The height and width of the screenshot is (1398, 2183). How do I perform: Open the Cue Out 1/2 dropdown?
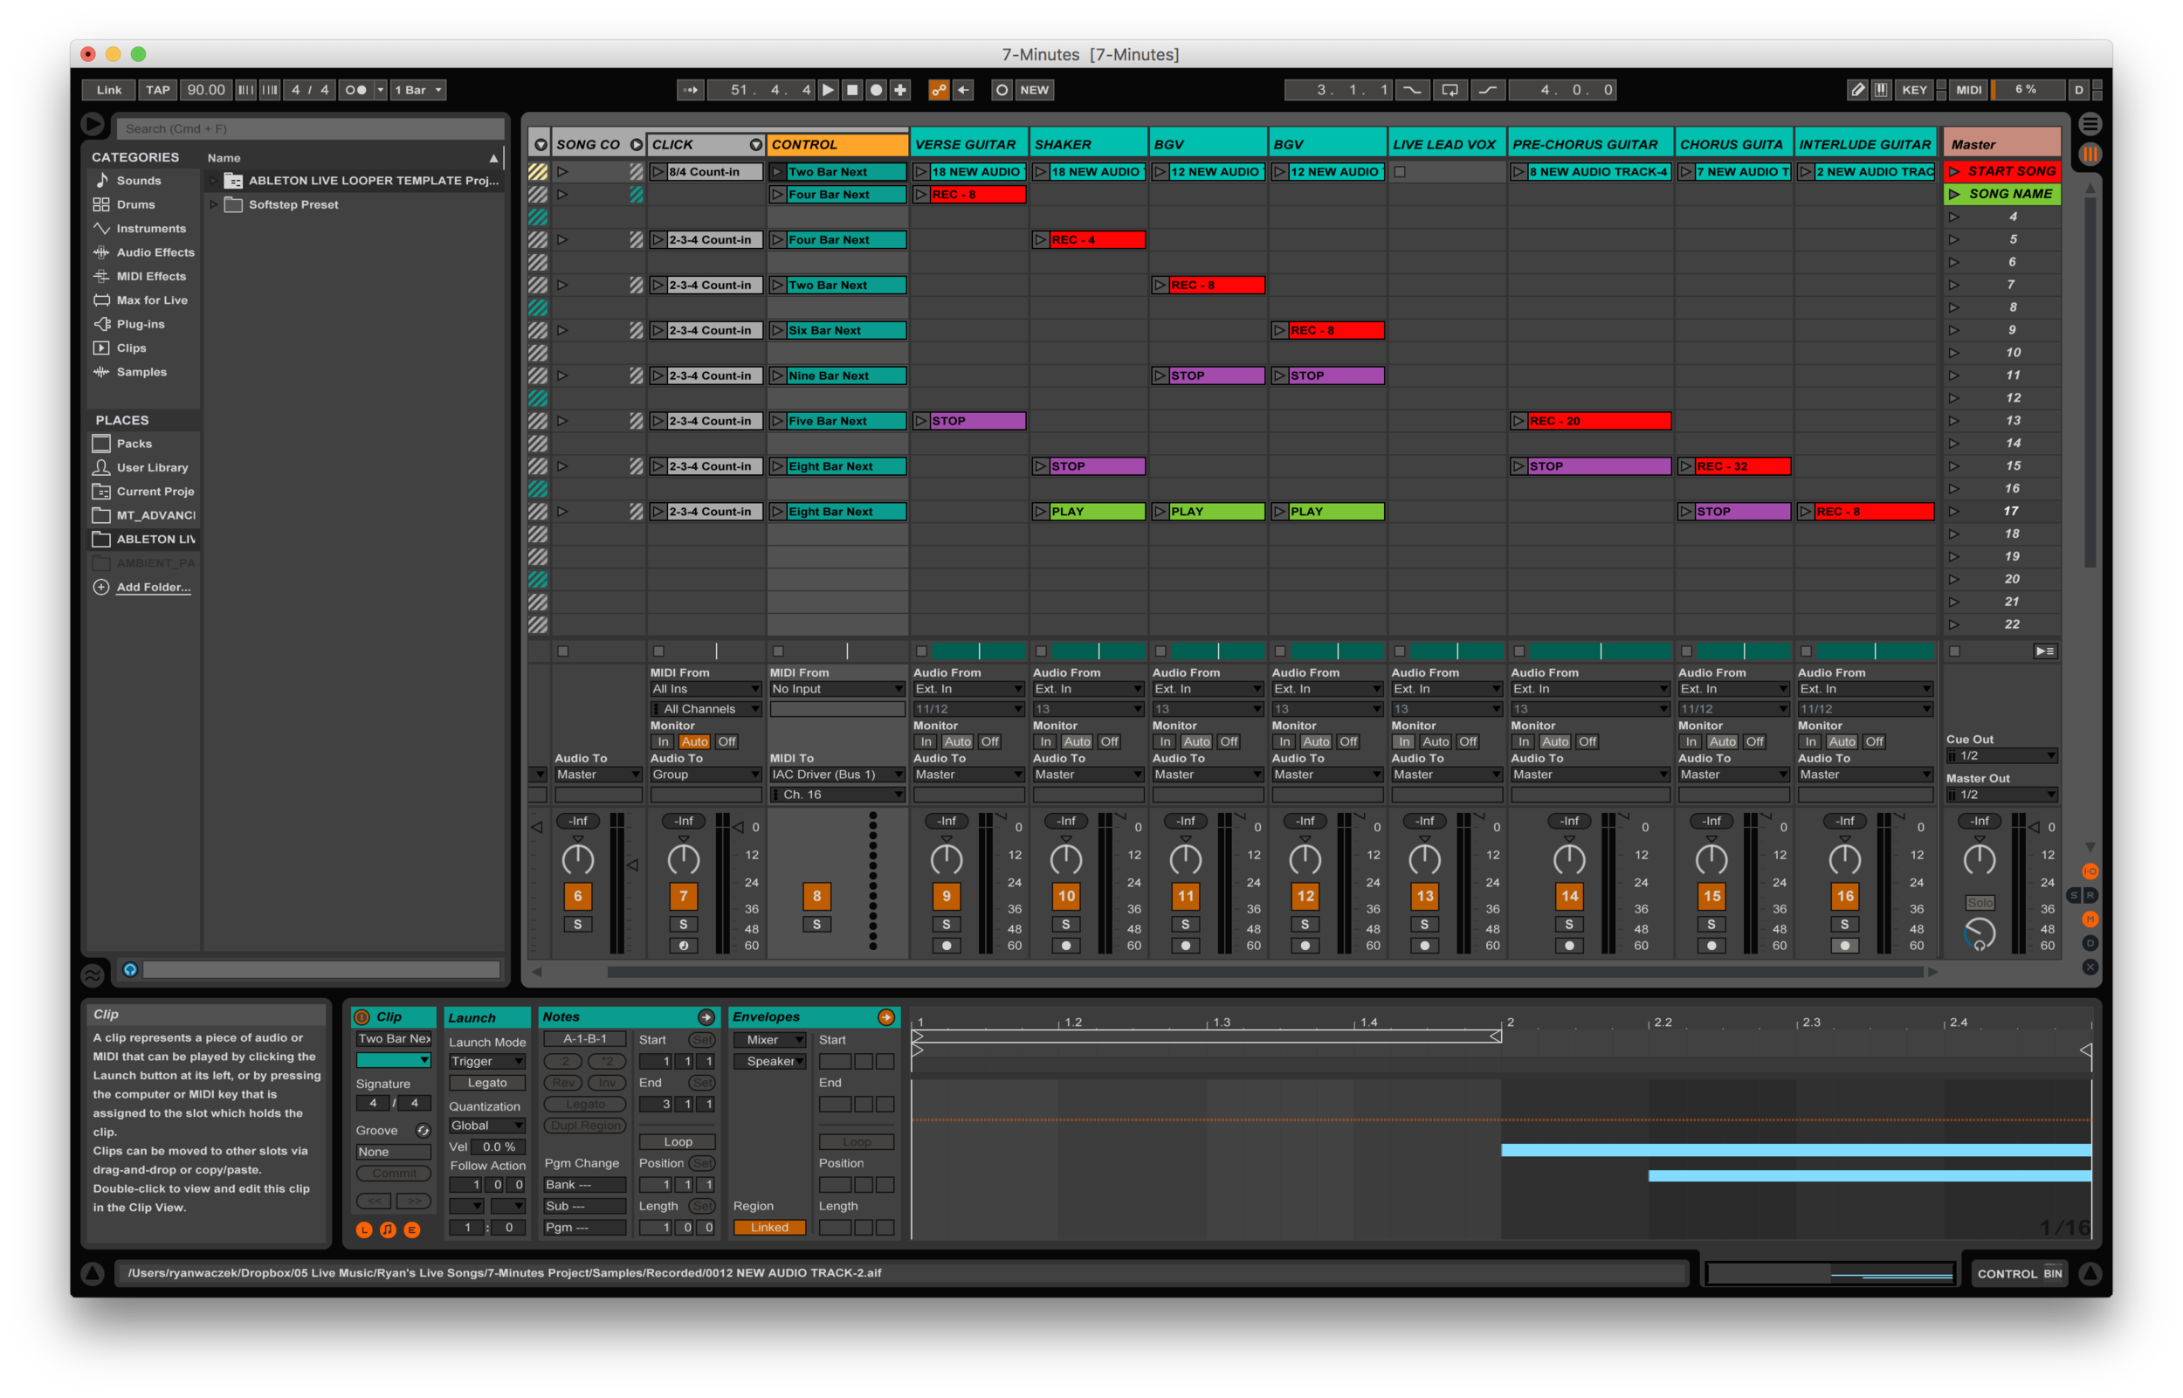click(x=2001, y=755)
